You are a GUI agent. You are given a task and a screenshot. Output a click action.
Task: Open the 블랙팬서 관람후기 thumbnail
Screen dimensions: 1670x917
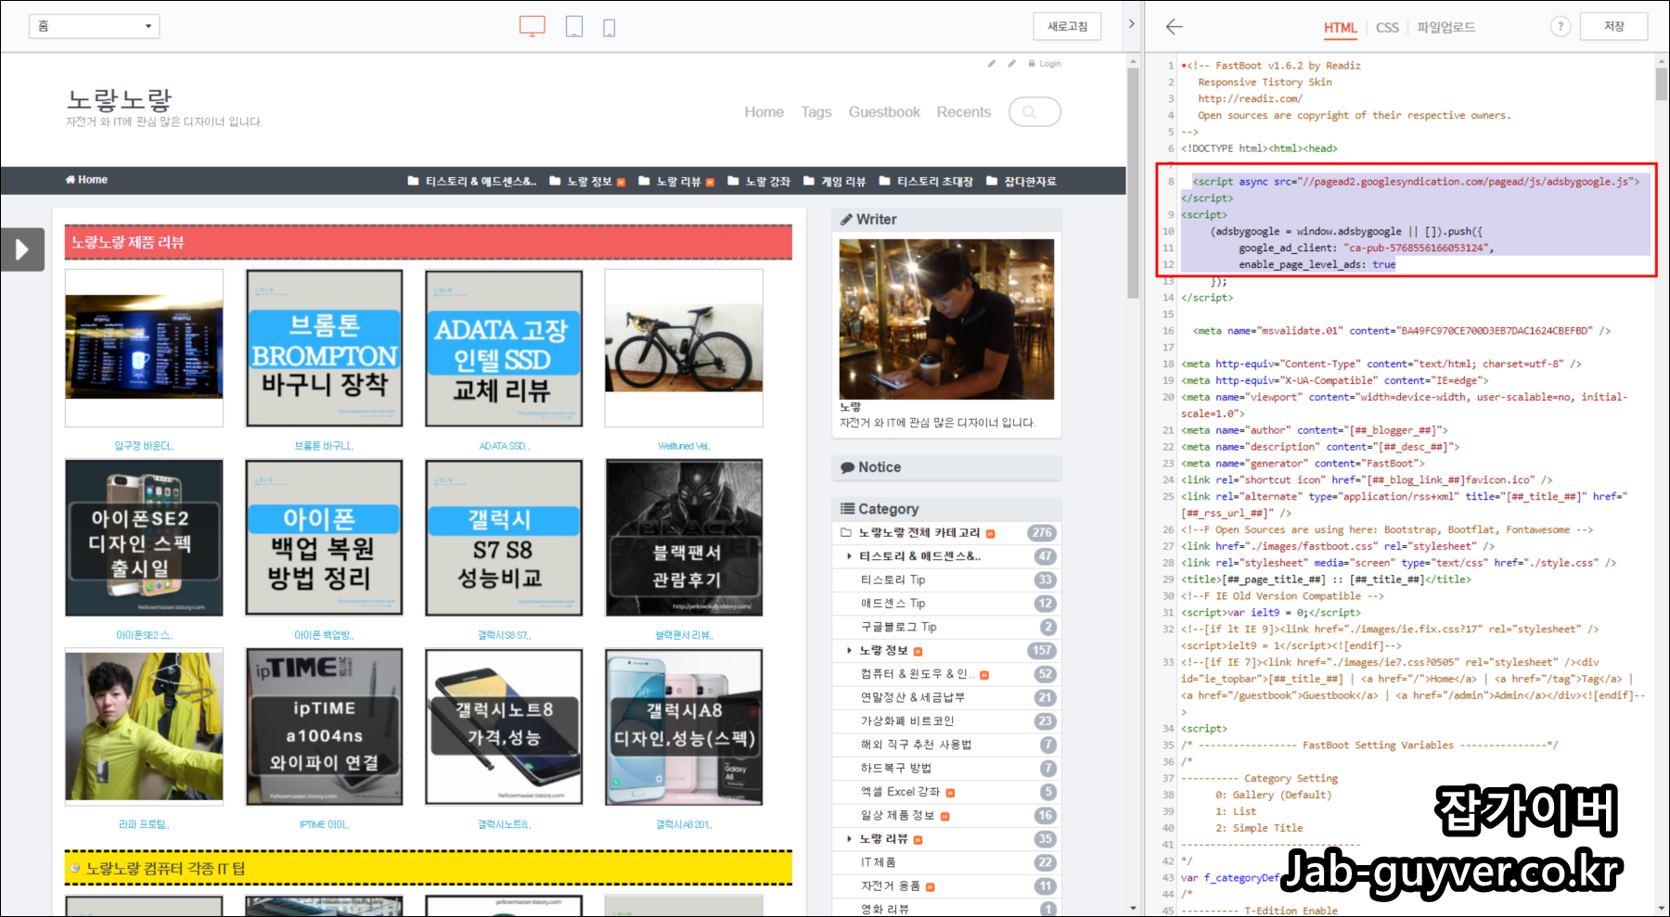click(x=684, y=538)
